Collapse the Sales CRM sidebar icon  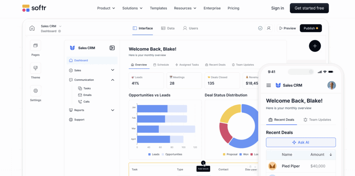click(x=112, y=48)
